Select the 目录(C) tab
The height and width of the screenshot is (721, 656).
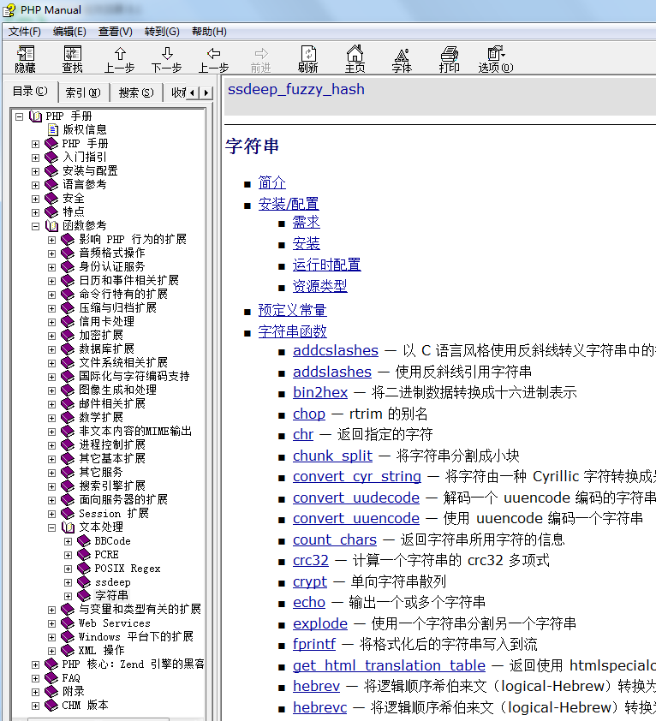point(30,92)
